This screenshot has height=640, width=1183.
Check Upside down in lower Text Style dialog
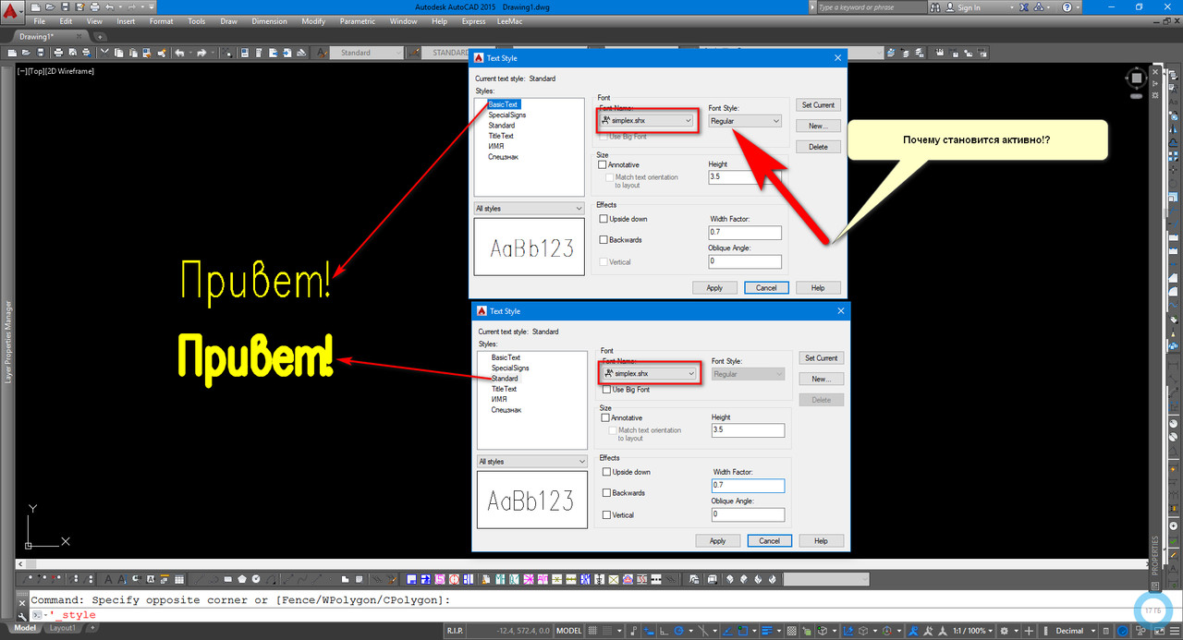pyautogui.click(x=607, y=472)
